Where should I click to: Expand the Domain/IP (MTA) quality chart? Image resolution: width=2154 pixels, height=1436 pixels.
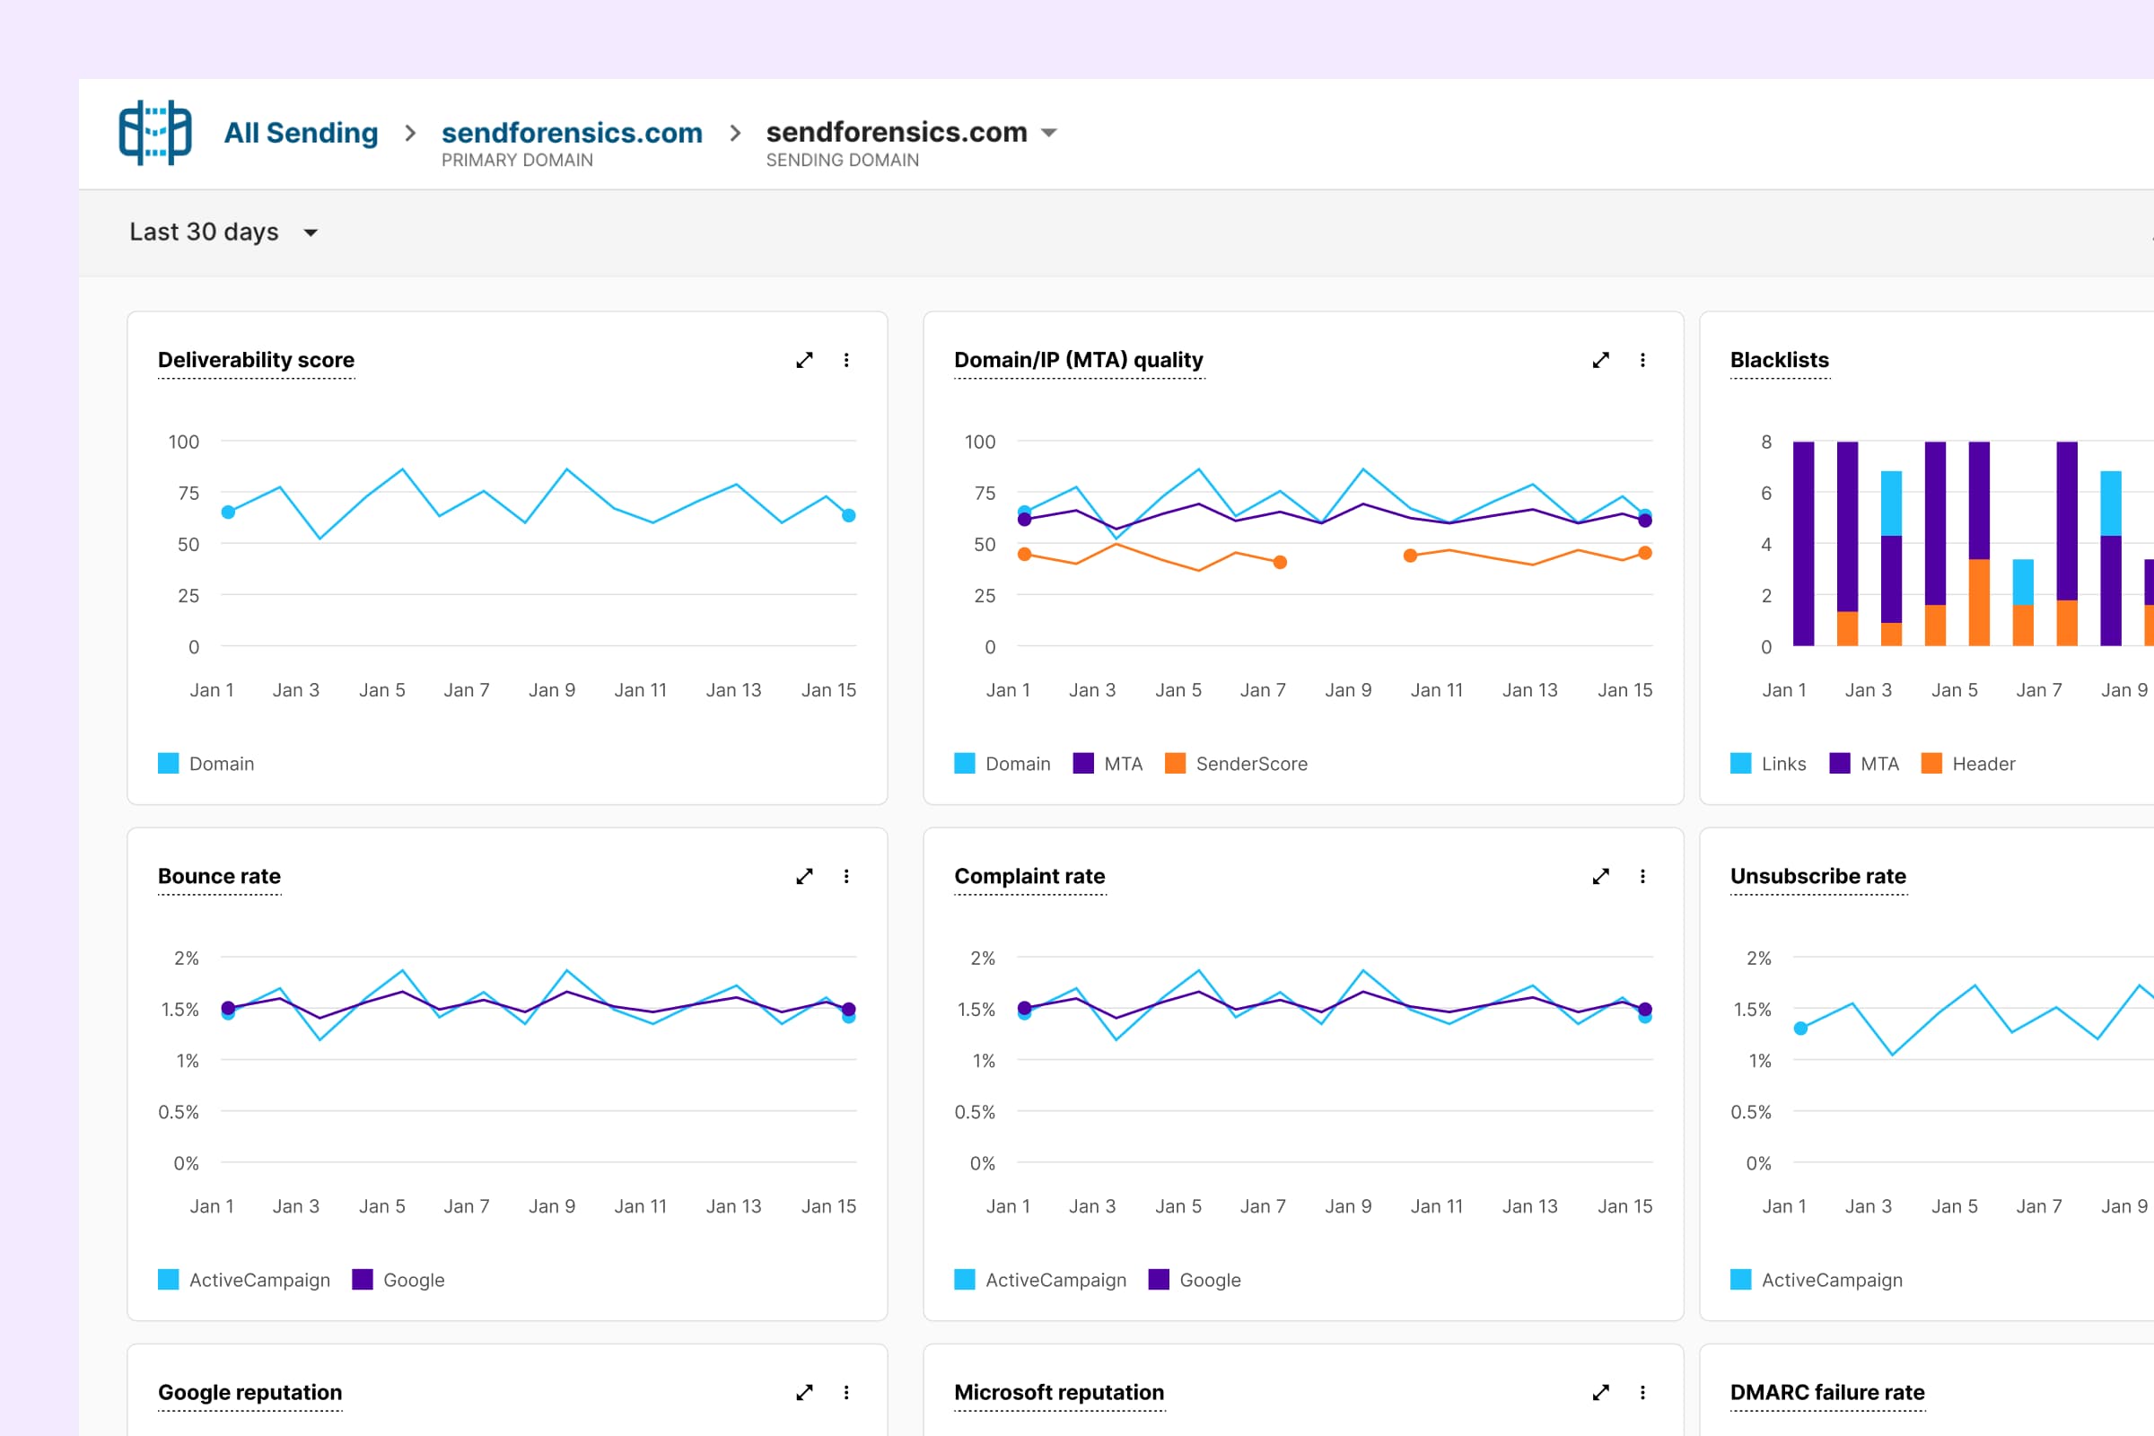point(1600,360)
